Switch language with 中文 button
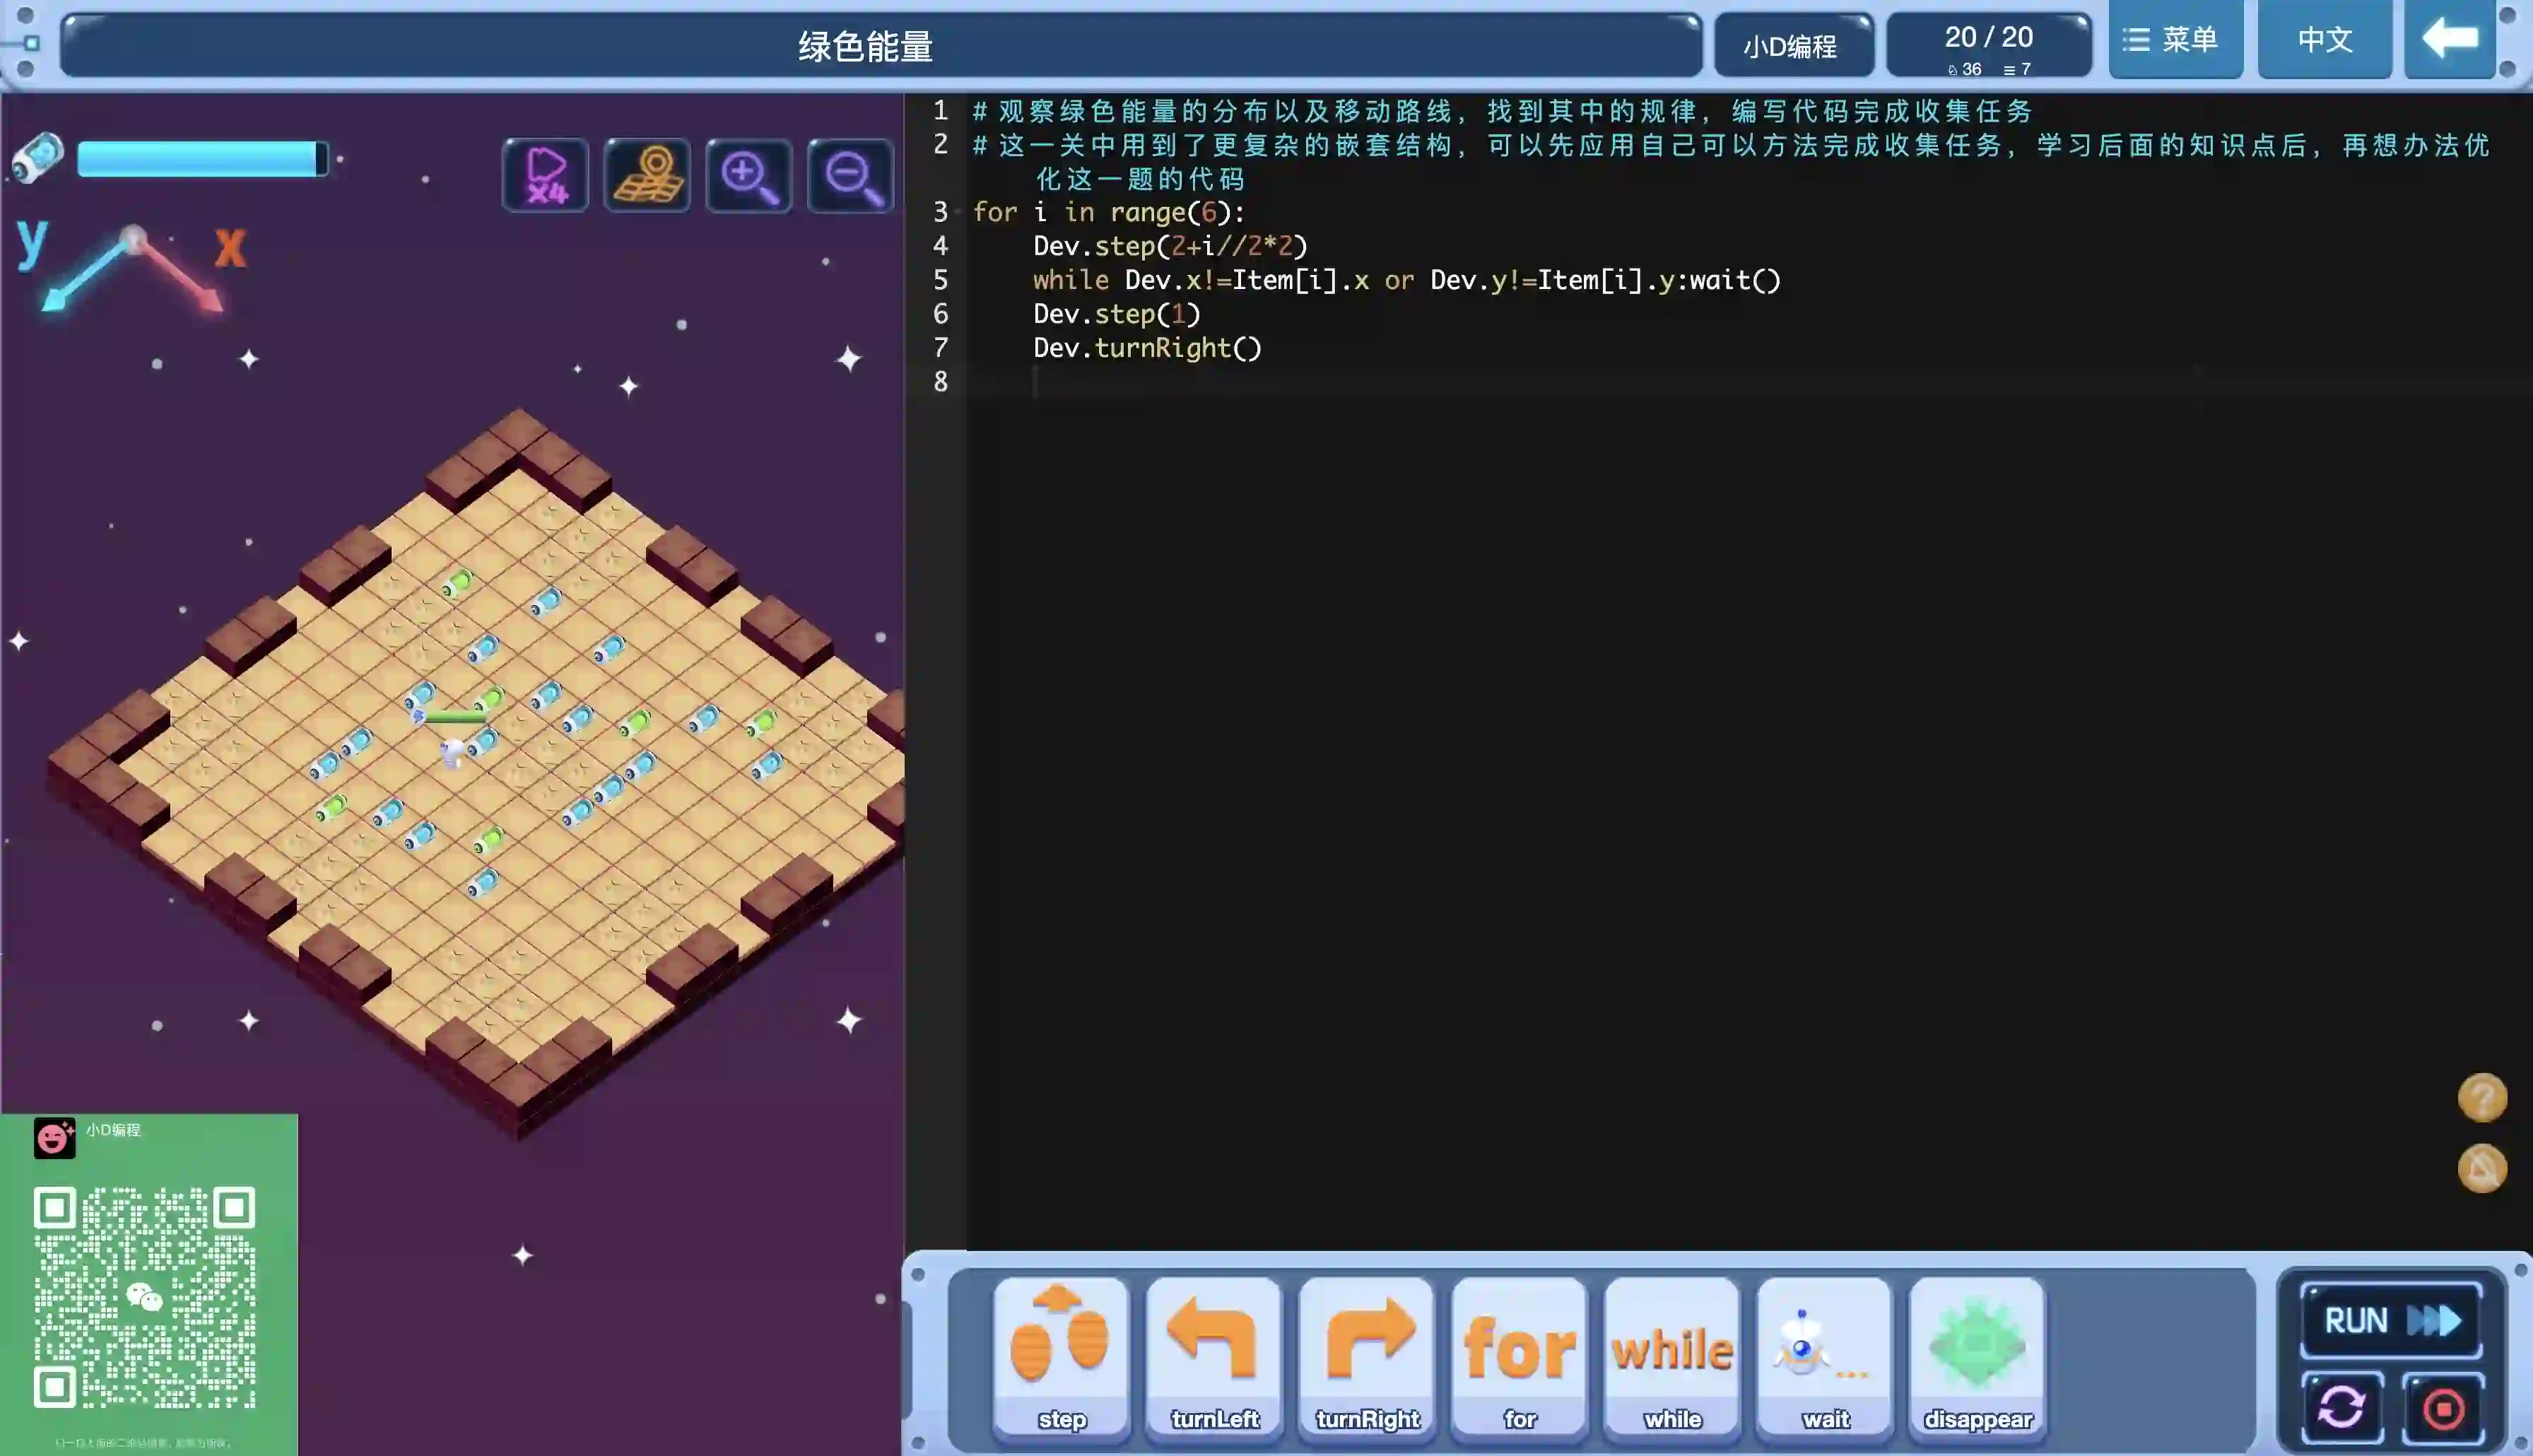The height and width of the screenshot is (1456, 2533). [2324, 40]
